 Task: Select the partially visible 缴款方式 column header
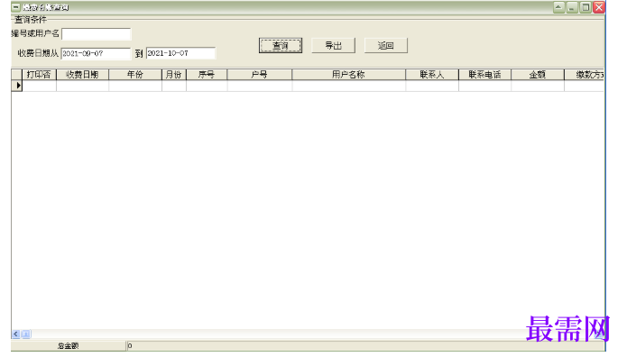(585, 75)
